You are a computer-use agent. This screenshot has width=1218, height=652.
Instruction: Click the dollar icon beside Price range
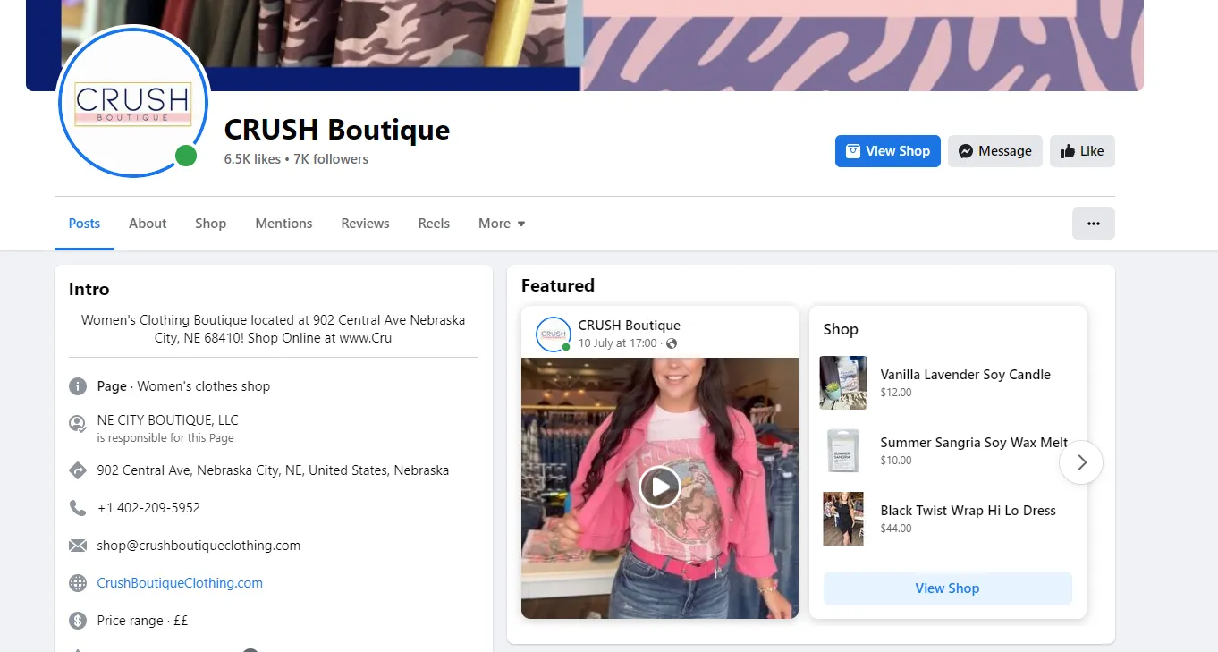[x=78, y=621]
